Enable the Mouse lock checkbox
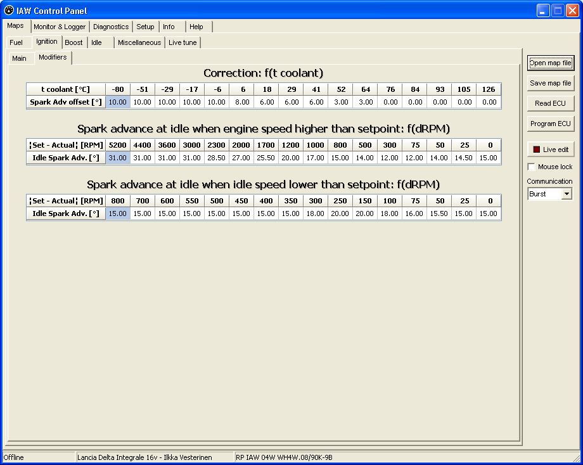Image resolution: width=583 pixels, height=465 pixels. pos(532,167)
